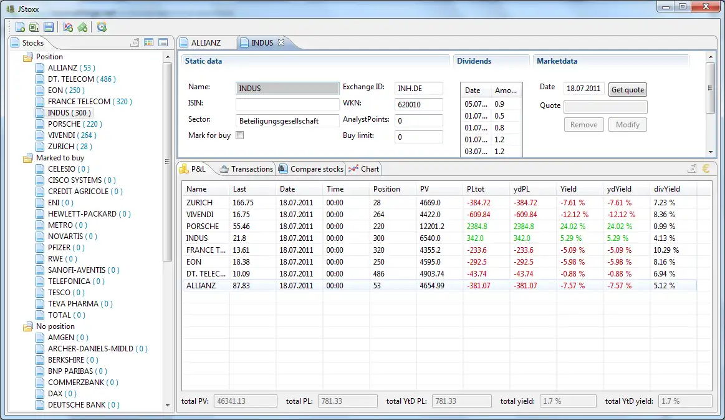Click the JStoxx app icon in title bar
The height and width of the screenshot is (420, 725).
[x=11, y=9]
